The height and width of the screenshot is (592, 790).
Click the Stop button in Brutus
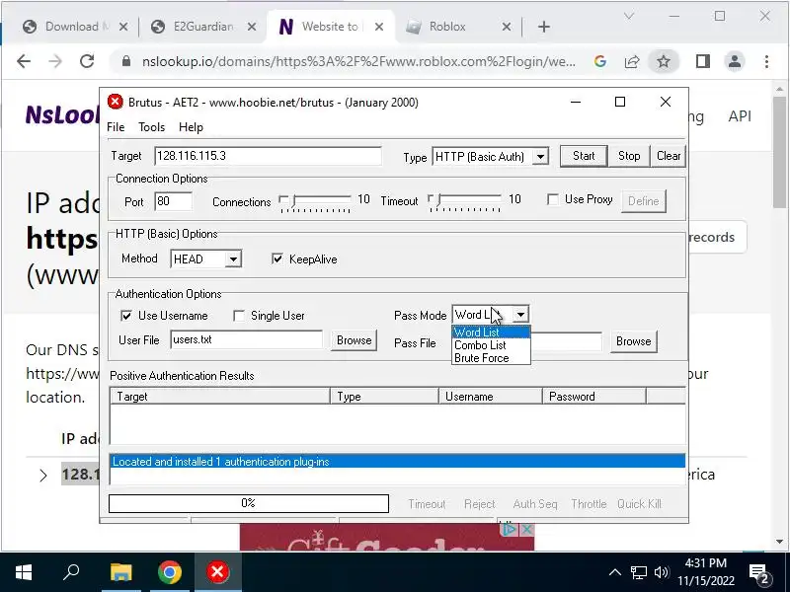click(x=629, y=156)
